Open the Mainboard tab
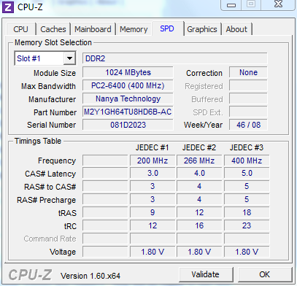This screenshot has height=286, width=297. 93,29
